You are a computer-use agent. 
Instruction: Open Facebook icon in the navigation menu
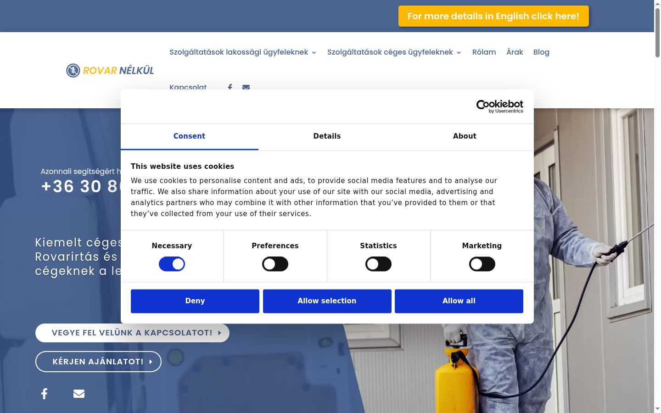[230, 87]
